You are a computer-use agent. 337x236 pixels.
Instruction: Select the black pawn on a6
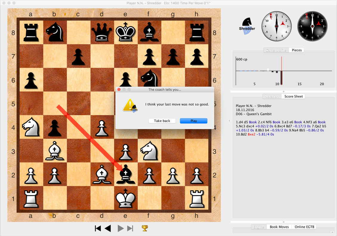(x=31, y=81)
